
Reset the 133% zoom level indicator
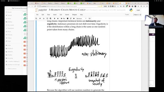click(105, 6)
